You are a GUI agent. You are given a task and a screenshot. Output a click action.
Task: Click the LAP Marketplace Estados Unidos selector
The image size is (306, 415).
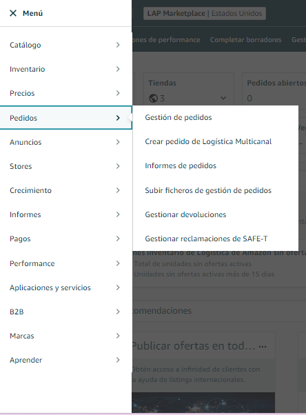(x=205, y=13)
